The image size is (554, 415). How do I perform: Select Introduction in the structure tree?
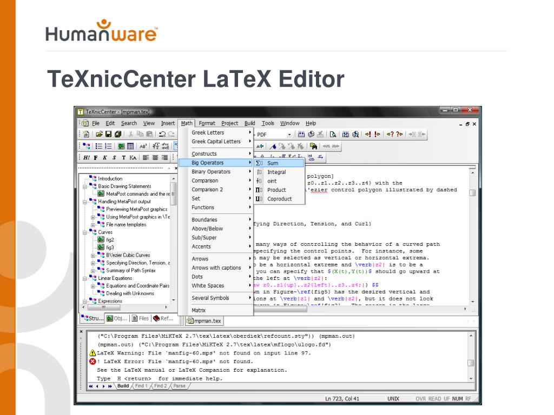coord(110,179)
